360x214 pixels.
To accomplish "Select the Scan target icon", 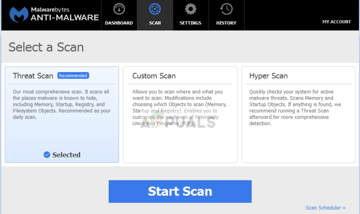I will [x=155, y=9].
